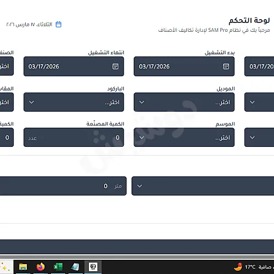Click the blue calendar icon beside header date
Screen dimensions: 274x274
pos(59,24)
